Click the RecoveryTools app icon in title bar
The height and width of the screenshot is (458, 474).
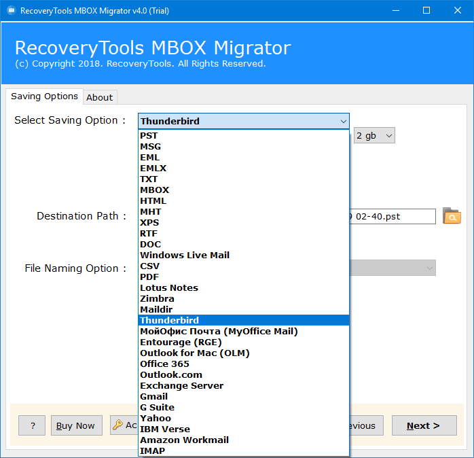click(12, 11)
